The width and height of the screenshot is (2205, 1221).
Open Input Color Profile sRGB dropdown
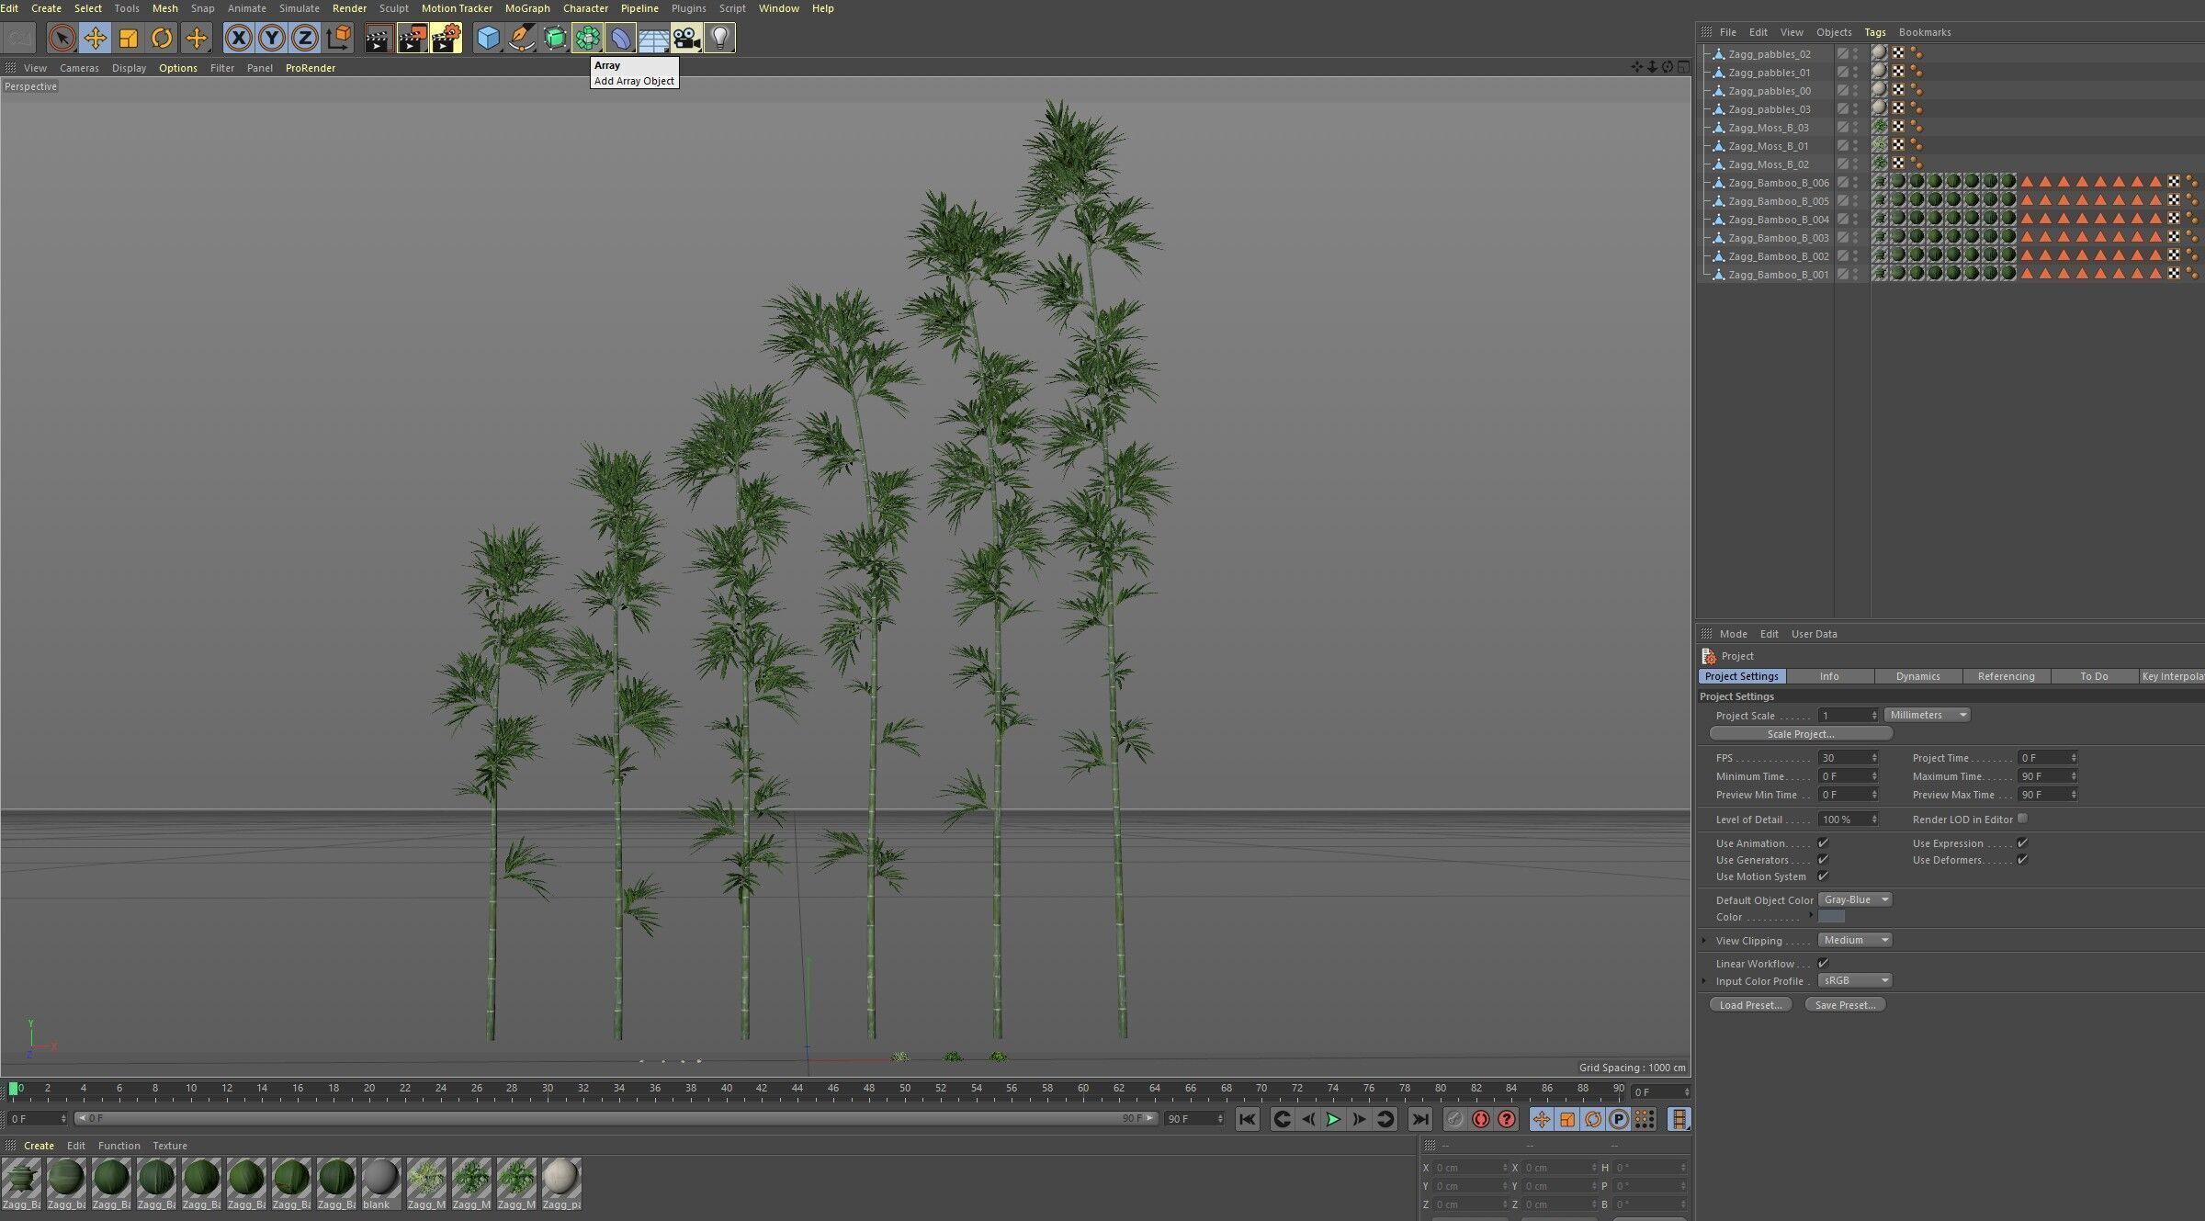1855,980
